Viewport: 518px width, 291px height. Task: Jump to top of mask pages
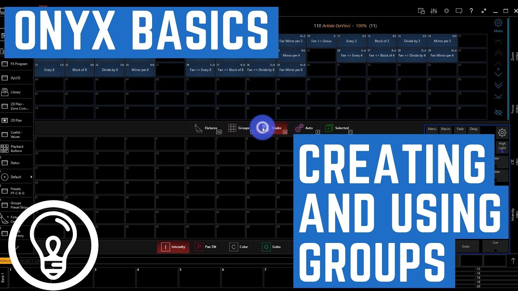499,42
